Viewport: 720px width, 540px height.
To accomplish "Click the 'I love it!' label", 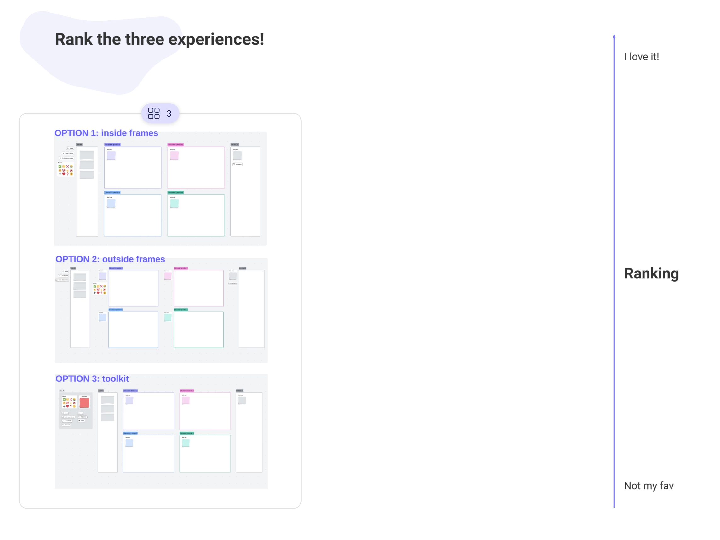I will tap(641, 57).
